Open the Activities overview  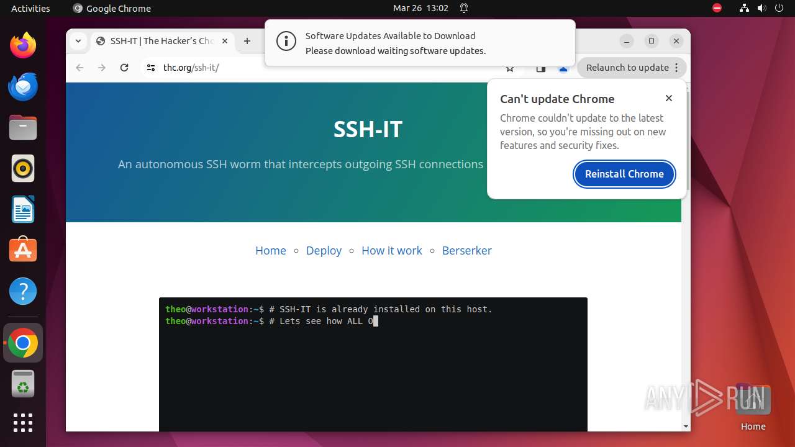pyautogui.click(x=30, y=8)
